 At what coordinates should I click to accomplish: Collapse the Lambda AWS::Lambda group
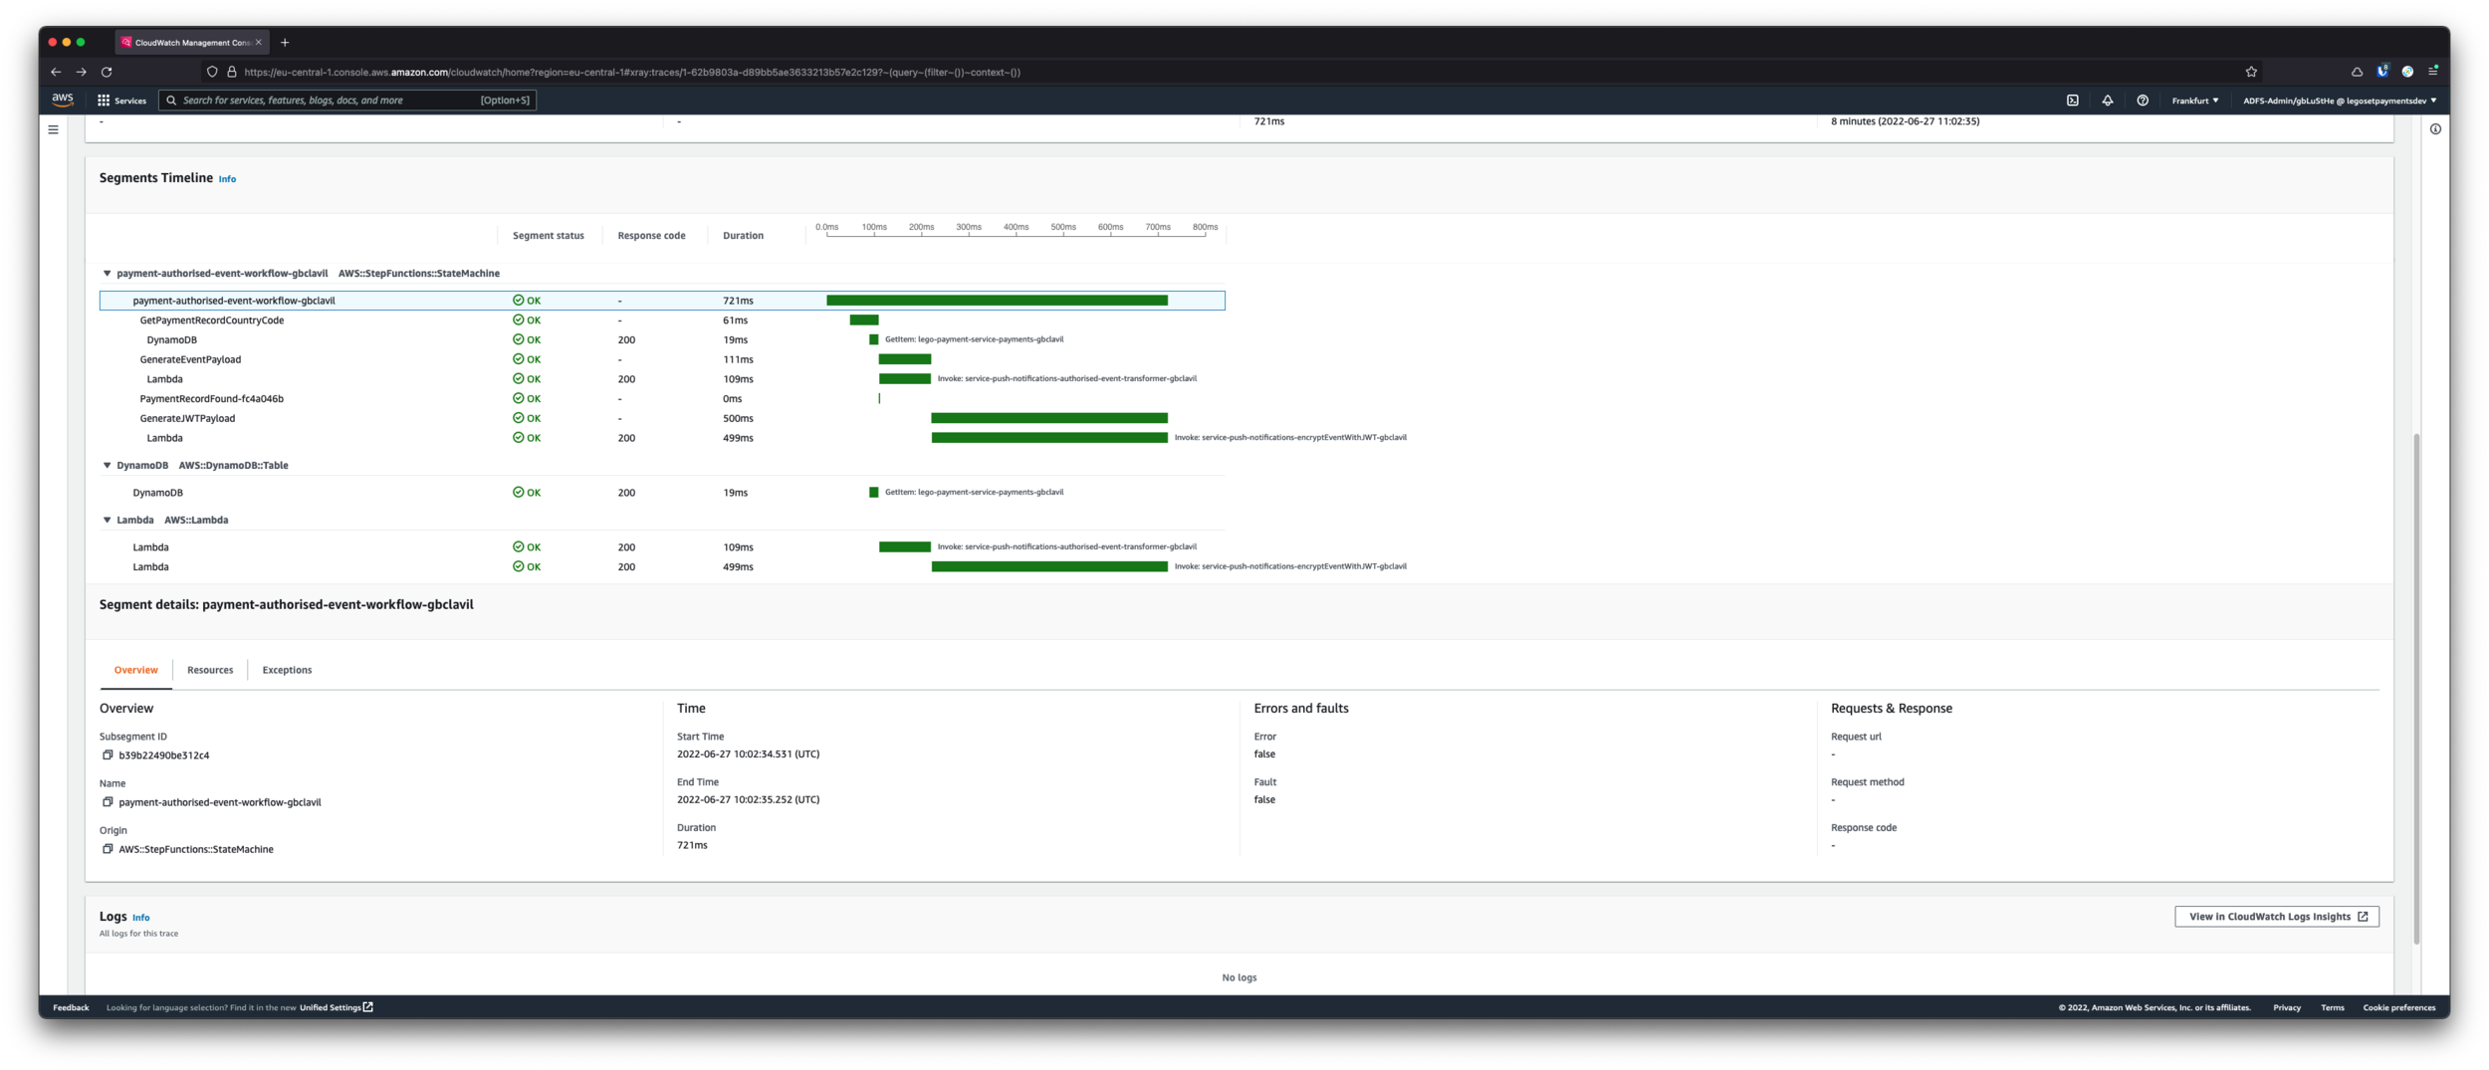pos(107,521)
